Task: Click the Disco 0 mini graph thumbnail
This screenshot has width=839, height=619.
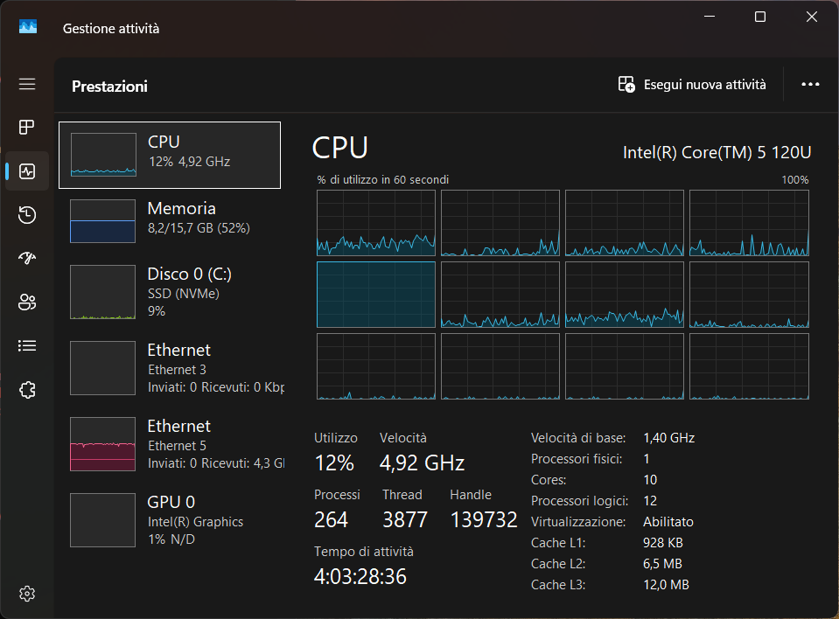Action: coord(102,292)
